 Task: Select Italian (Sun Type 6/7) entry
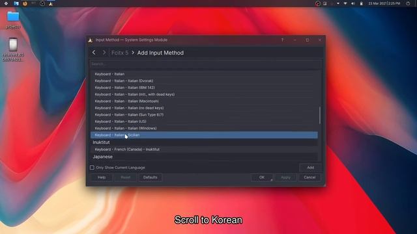(x=204, y=114)
